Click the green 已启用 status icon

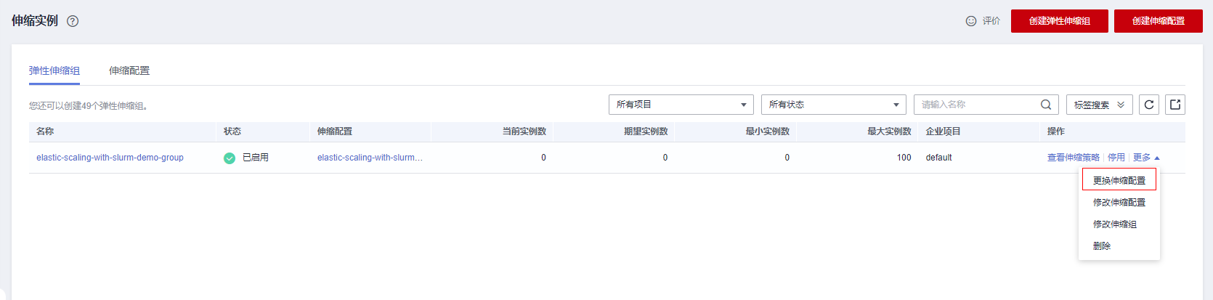pyautogui.click(x=230, y=158)
